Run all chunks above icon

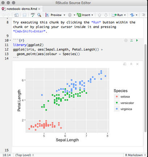click(132, 40)
